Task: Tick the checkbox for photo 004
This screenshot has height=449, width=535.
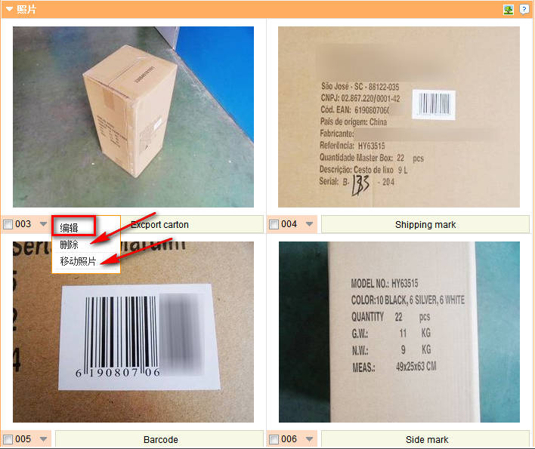Action: pyautogui.click(x=274, y=225)
